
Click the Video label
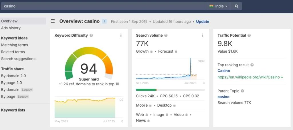pyautogui.click(x=179, y=115)
